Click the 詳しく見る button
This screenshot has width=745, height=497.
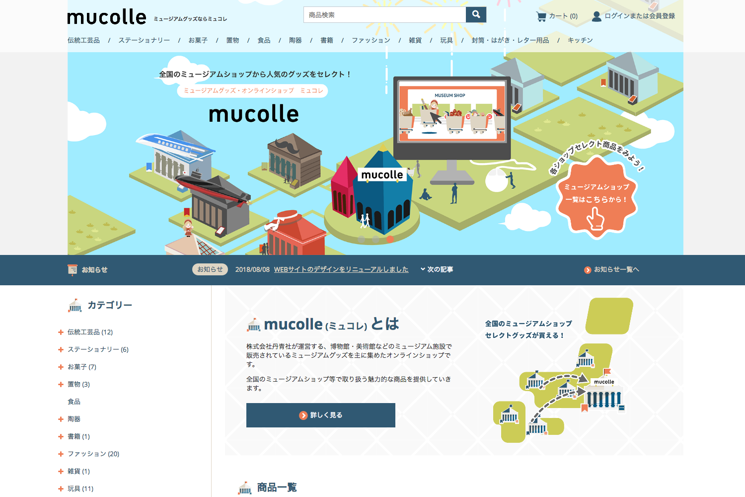[x=321, y=415]
